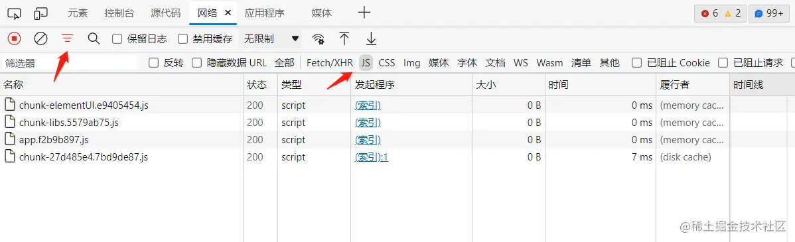The height and width of the screenshot is (242, 795).
Task: Add new tab with plus icon
Action: pos(364,13)
